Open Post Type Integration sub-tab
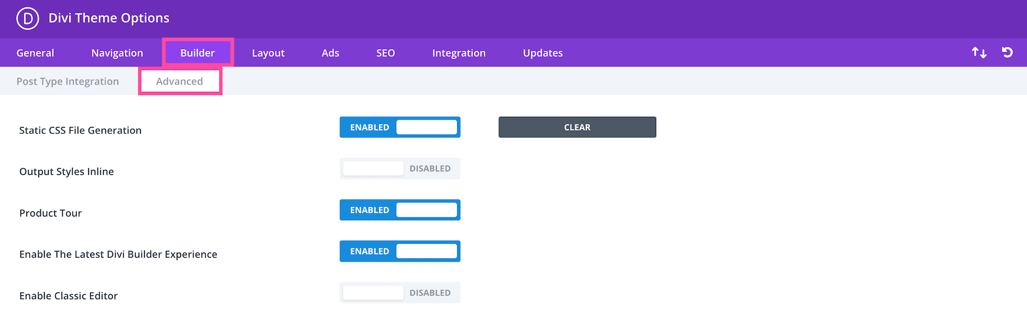Screen dimensions: 1027x326 68,81
